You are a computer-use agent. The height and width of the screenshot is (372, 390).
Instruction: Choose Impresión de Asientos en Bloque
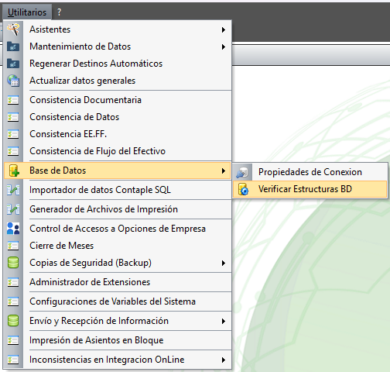pyautogui.click(x=118, y=340)
